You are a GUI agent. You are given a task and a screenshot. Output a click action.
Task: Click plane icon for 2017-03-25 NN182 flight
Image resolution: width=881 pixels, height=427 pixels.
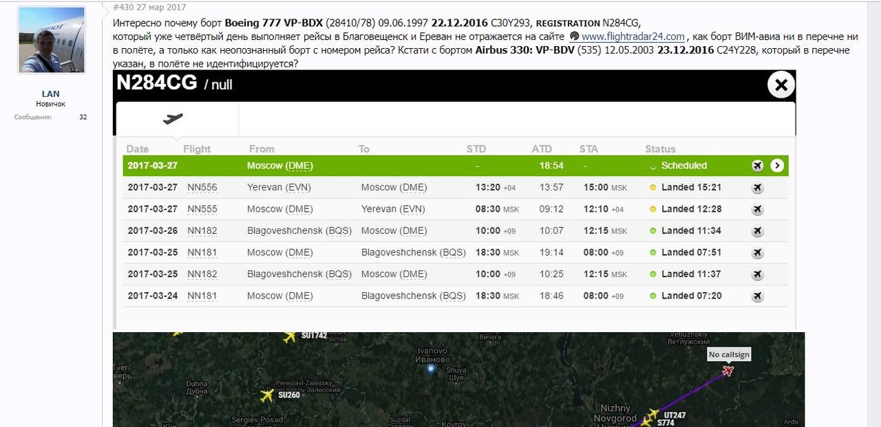(757, 274)
